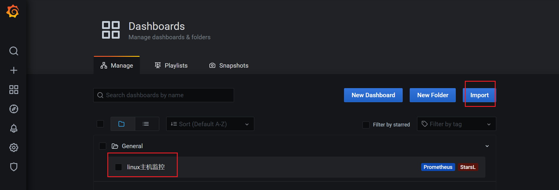Collapse the General folder chevron
The image size is (559, 190).
[x=487, y=146]
